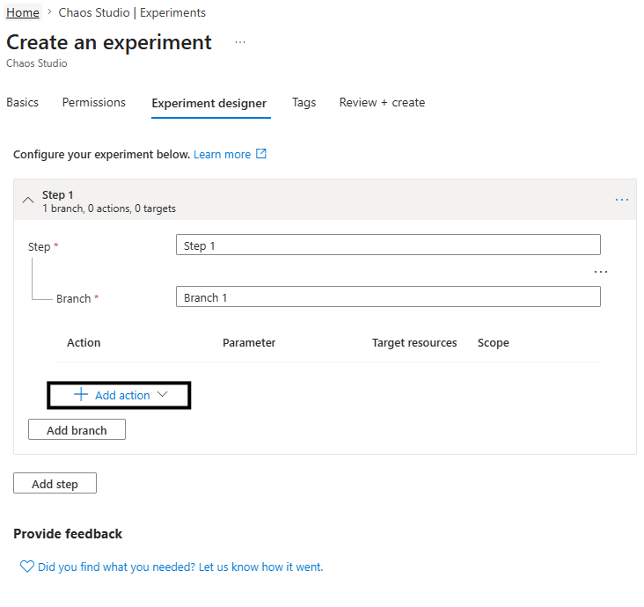Expand the Add action dropdown arrow
This screenshot has height=607, width=644.
tap(162, 395)
